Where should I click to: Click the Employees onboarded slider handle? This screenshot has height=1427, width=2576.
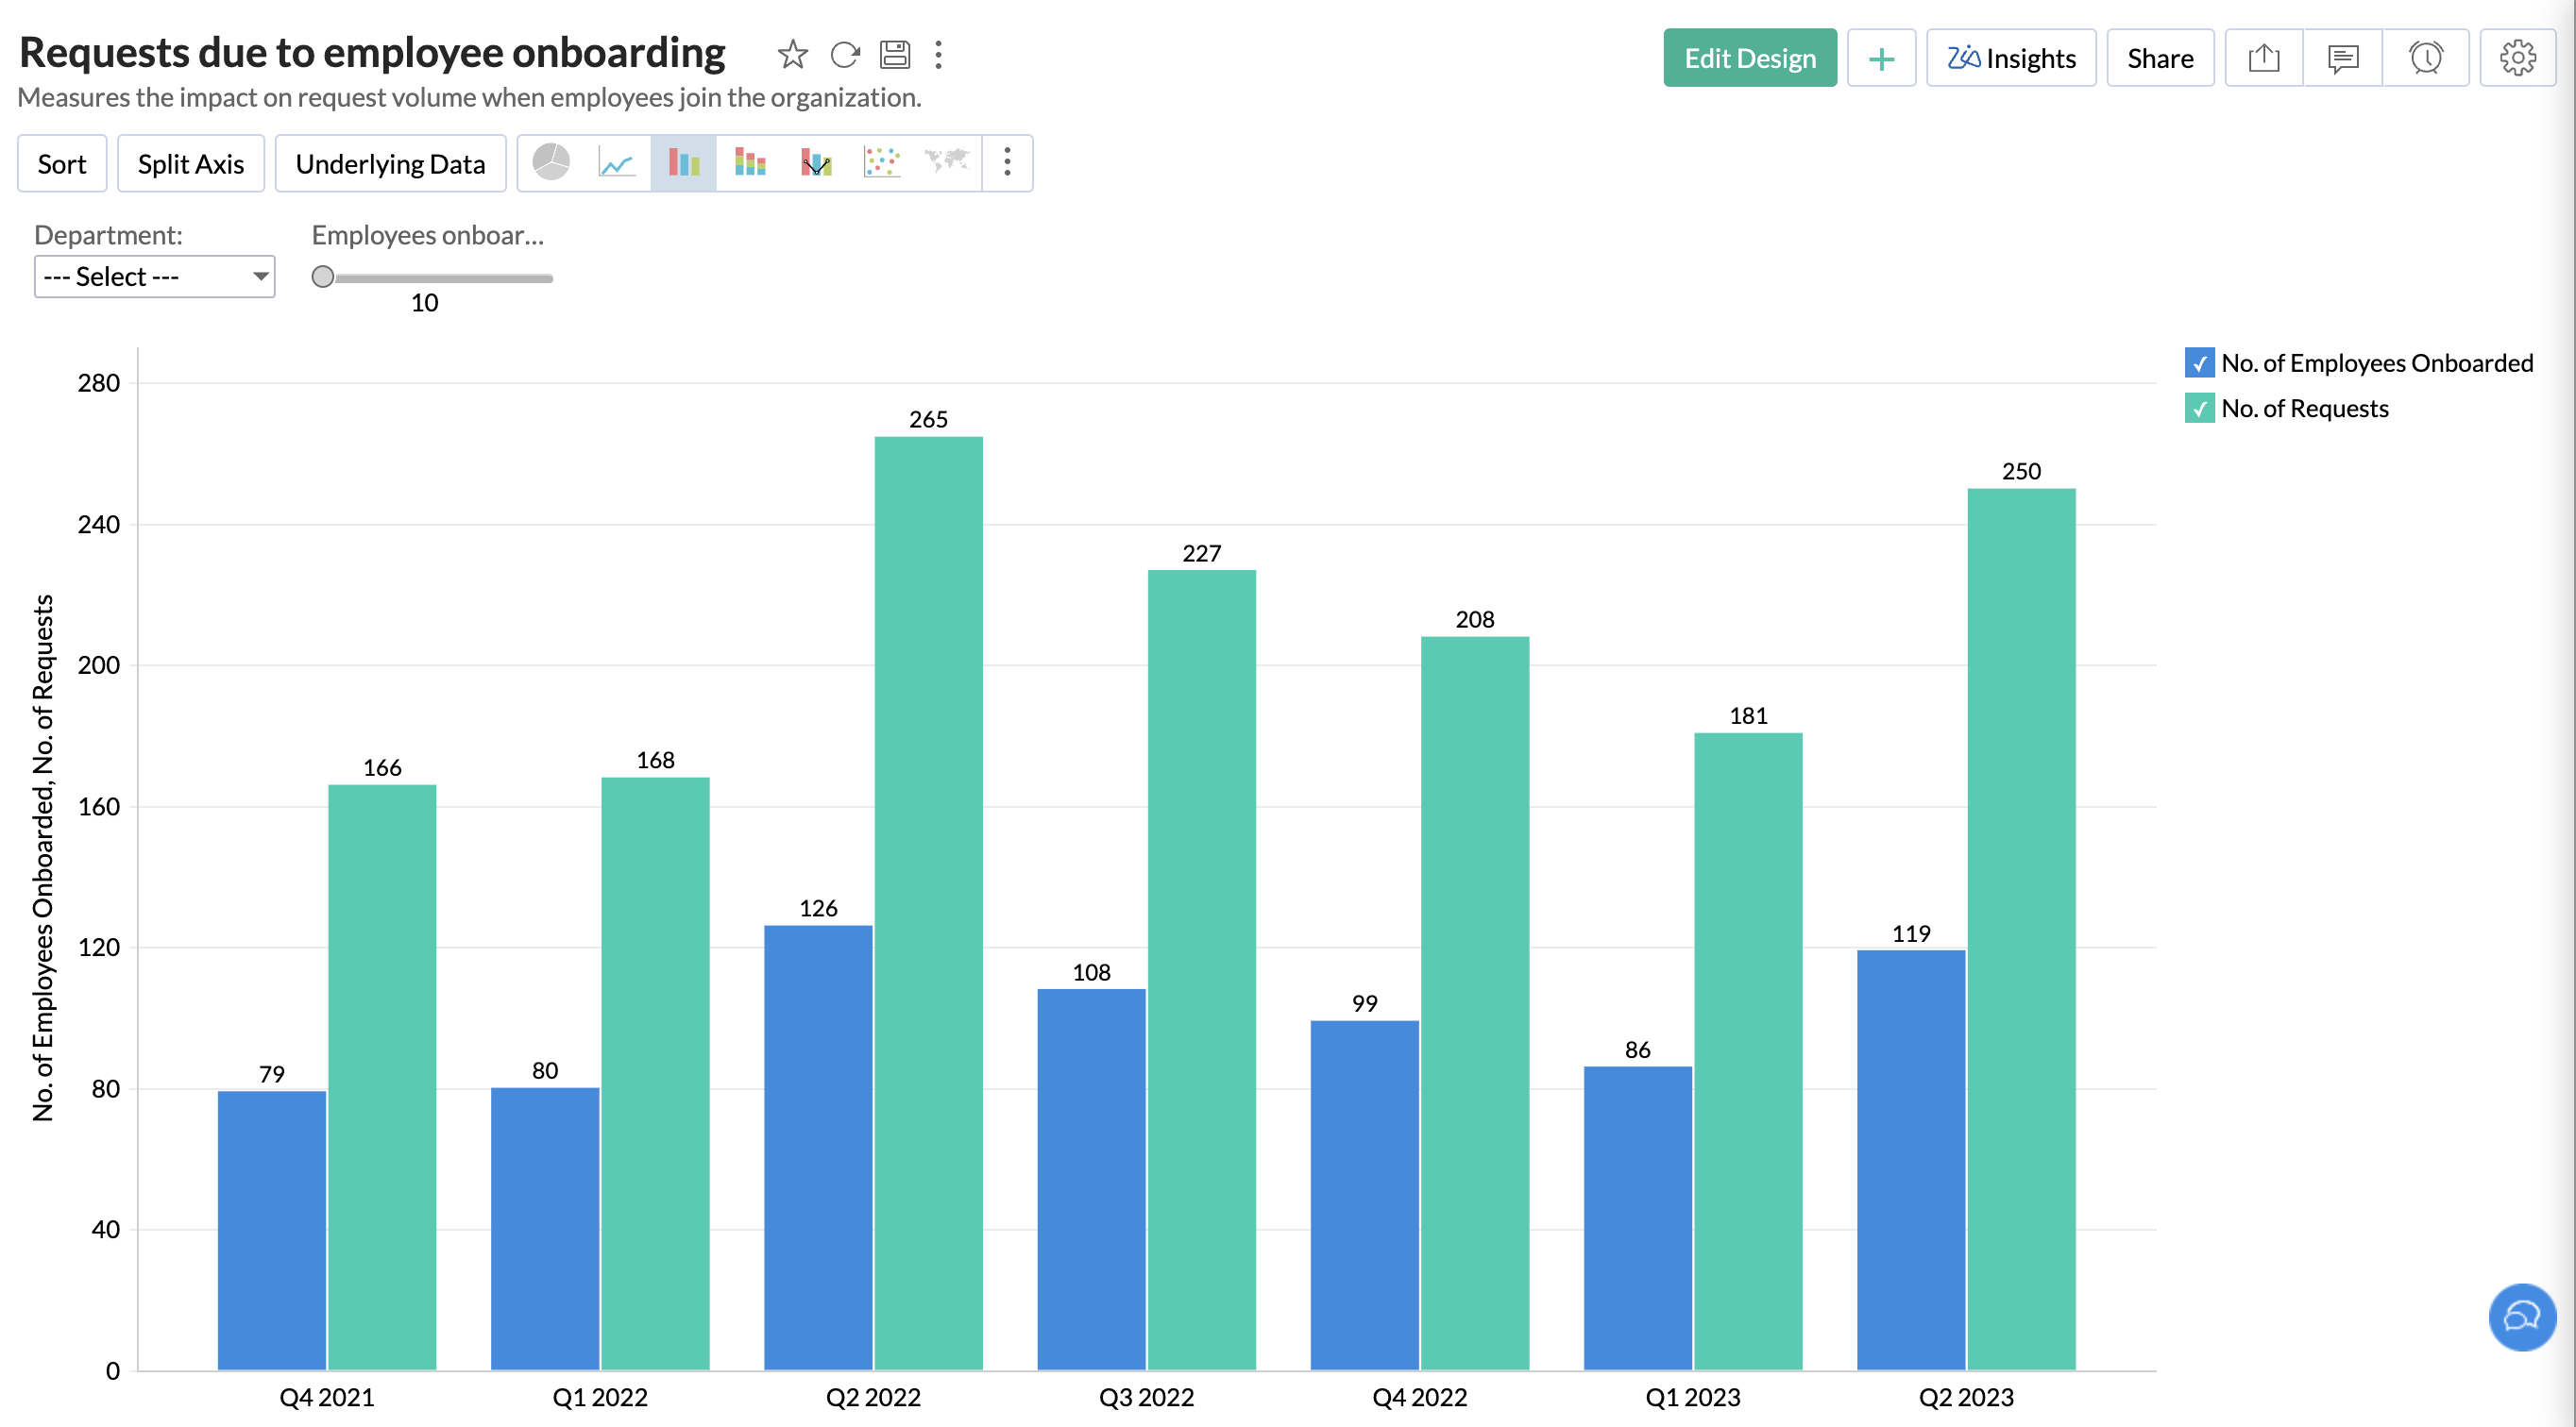322,277
